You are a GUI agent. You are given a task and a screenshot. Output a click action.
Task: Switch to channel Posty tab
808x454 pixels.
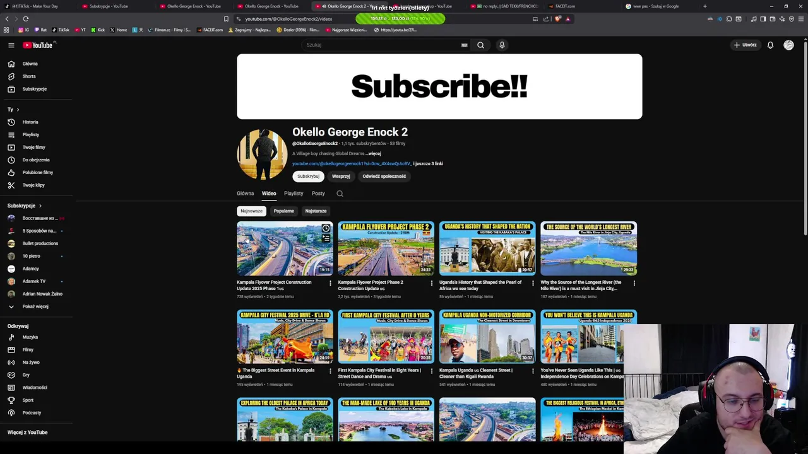coord(318,194)
